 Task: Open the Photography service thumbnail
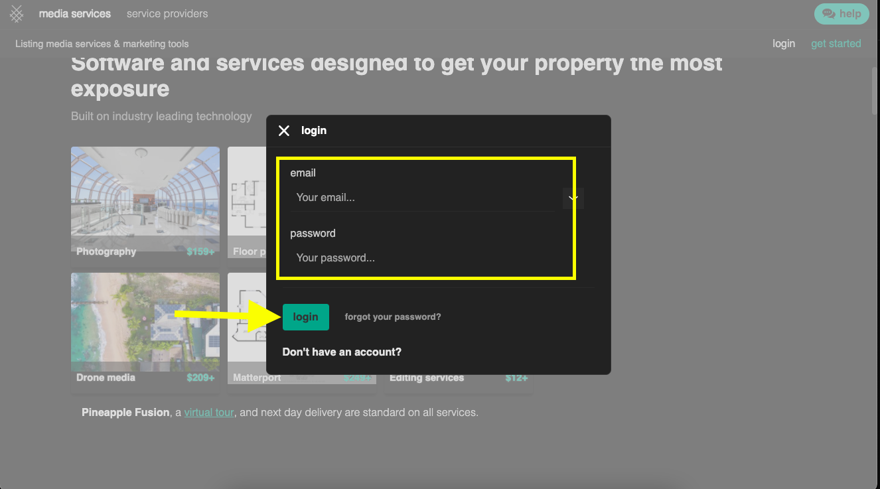(x=145, y=199)
